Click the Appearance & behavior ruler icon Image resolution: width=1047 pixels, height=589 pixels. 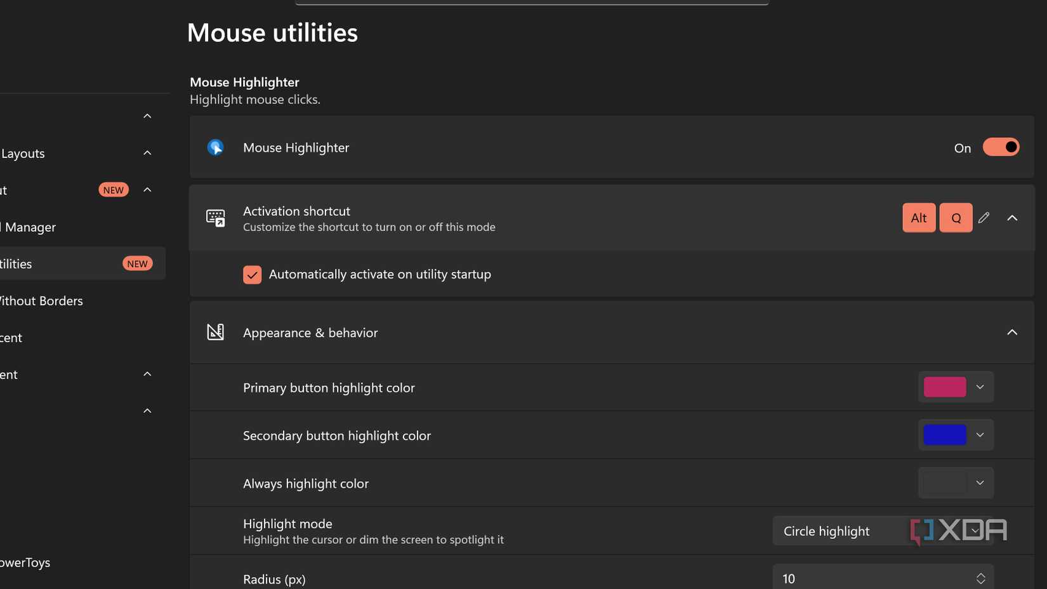click(x=216, y=332)
